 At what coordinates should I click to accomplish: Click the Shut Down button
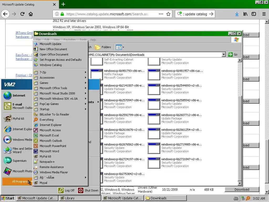[88, 190]
